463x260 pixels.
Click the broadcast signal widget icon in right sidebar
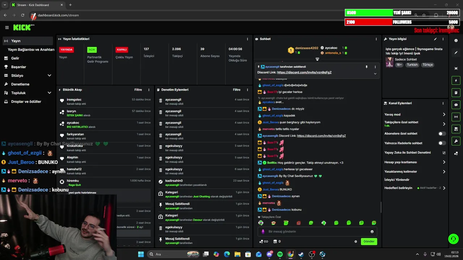[x=456, y=117]
